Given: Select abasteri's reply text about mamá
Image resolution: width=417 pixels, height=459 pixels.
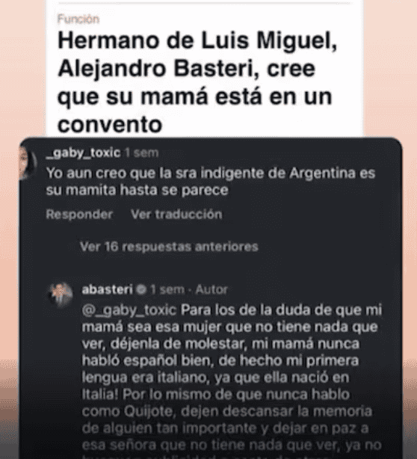Looking at the screenshot, I should tap(232, 381).
